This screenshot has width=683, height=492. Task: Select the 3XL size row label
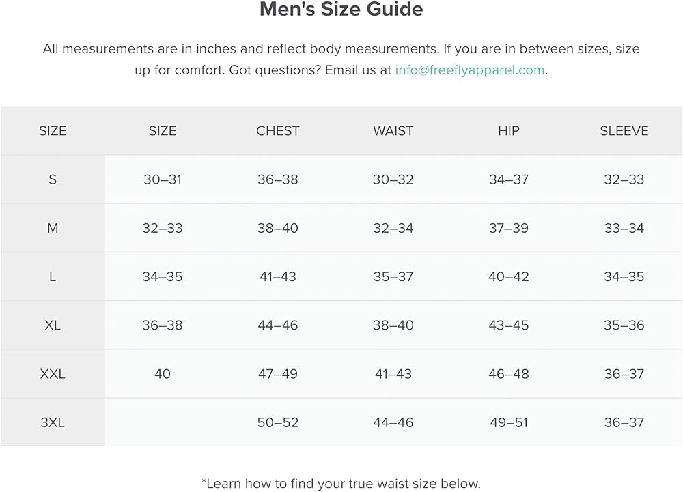click(53, 422)
